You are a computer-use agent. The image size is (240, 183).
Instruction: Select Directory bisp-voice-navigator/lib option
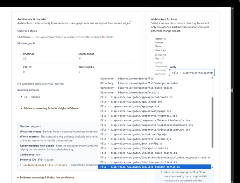coord(154,79)
